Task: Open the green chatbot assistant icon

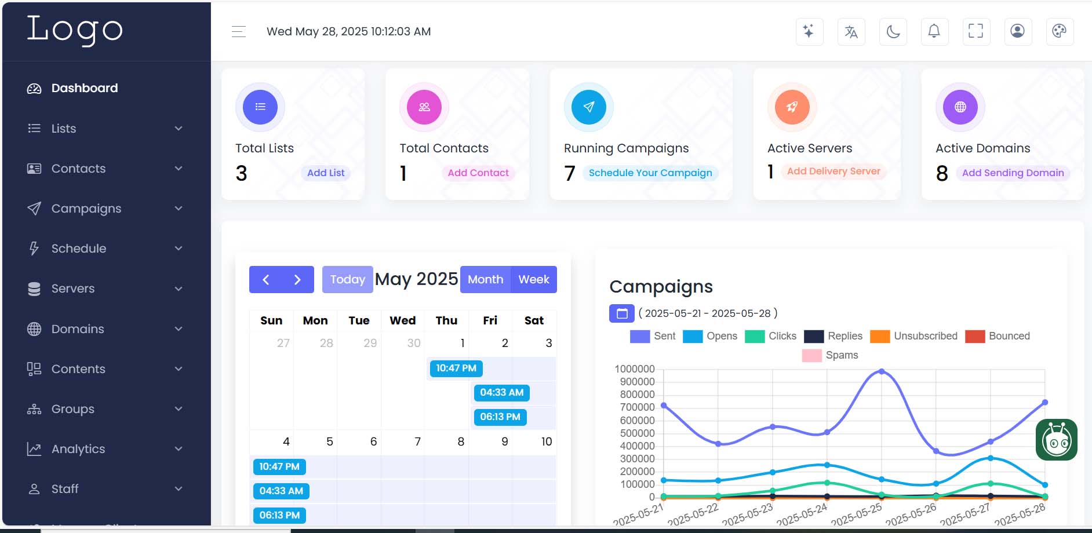Action: tap(1056, 440)
